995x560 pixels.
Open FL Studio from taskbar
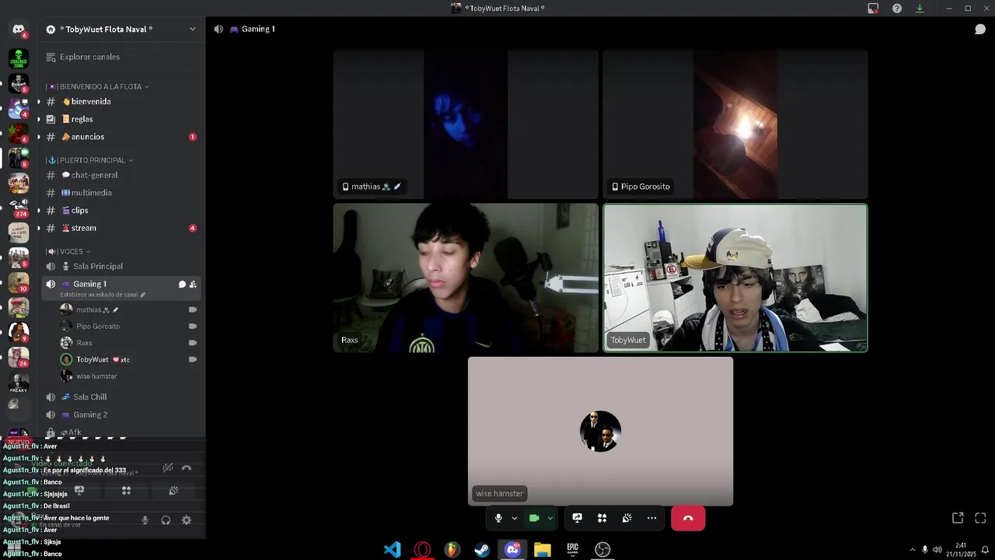[x=452, y=550]
